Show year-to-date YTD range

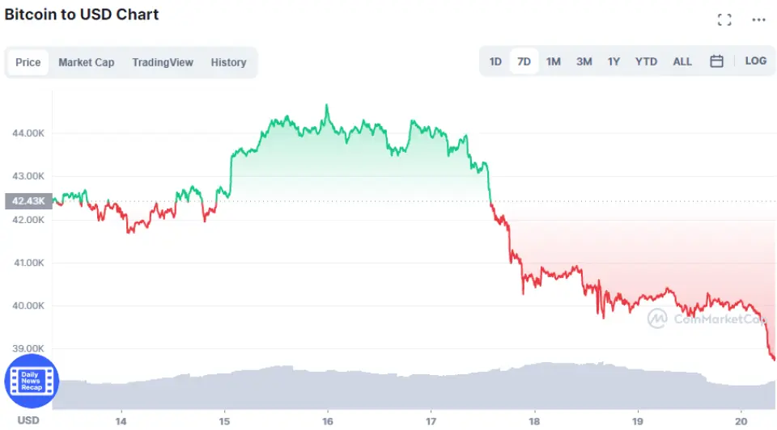pyautogui.click(x=646, y=61)
